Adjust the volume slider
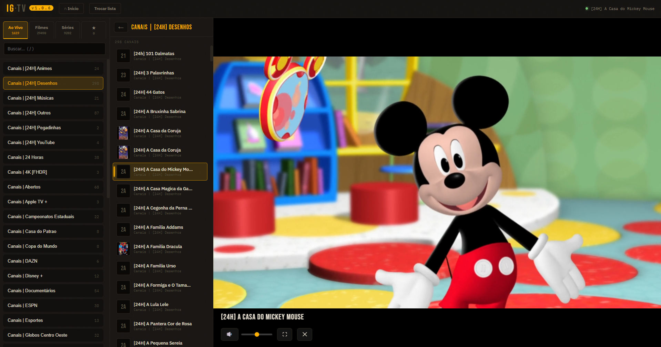Image resolution: width=661 pixels, height=347 pixels. 257,334
